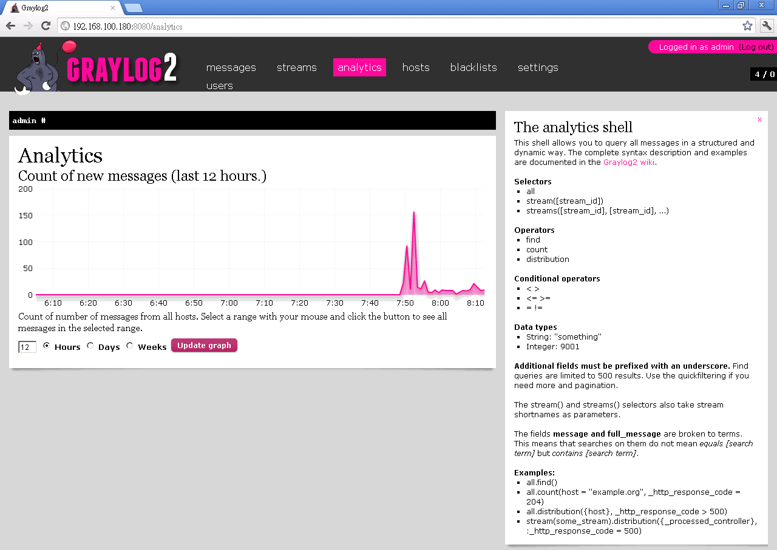Viewport: 777px width, 550px height.
Task: Close the analytics shell help panel
Action: tap(759, 119)
